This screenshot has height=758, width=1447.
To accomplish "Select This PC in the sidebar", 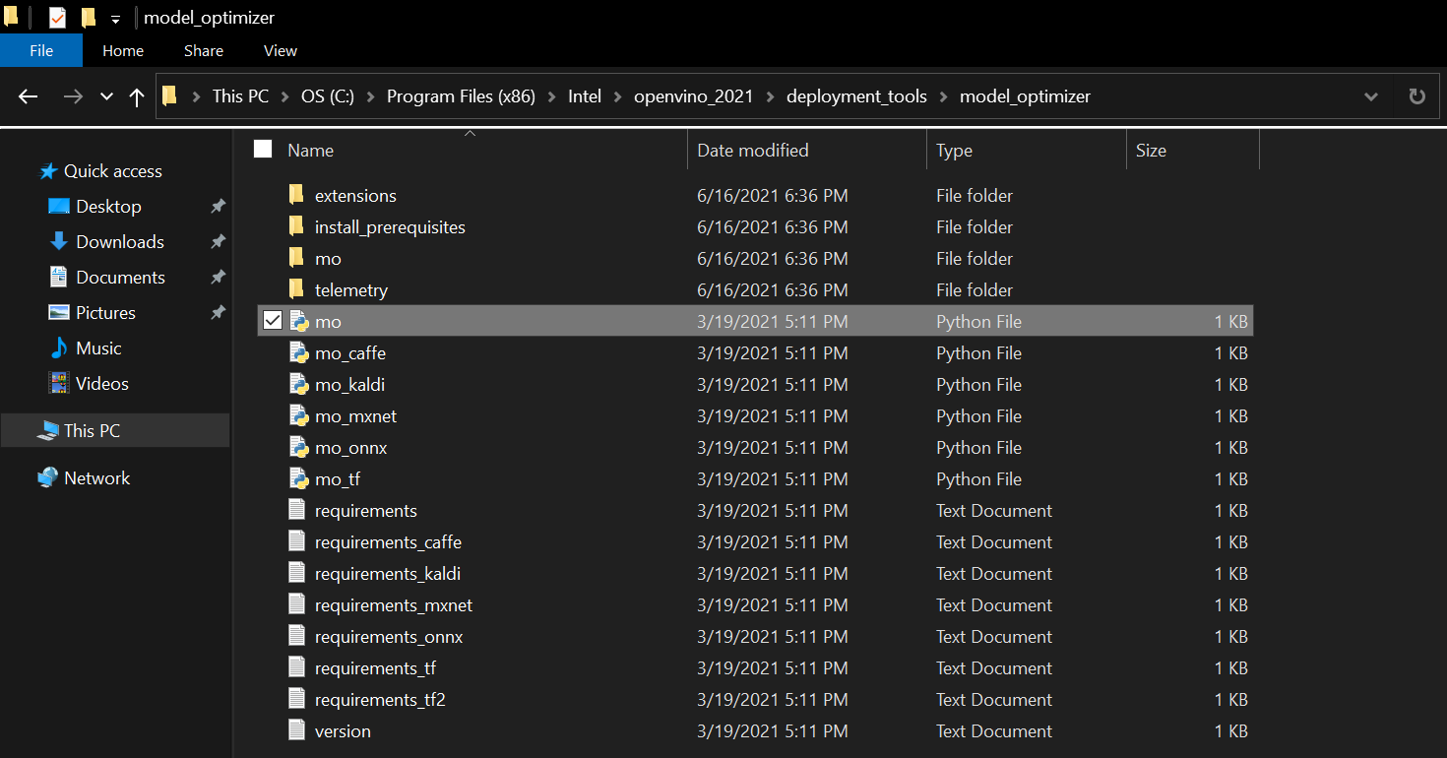I will pos(92,431).
